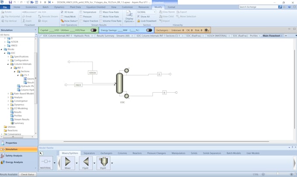Expand the Dynamics folder in the tree
This screenshot has height=177, width=297.
[8, 104]
